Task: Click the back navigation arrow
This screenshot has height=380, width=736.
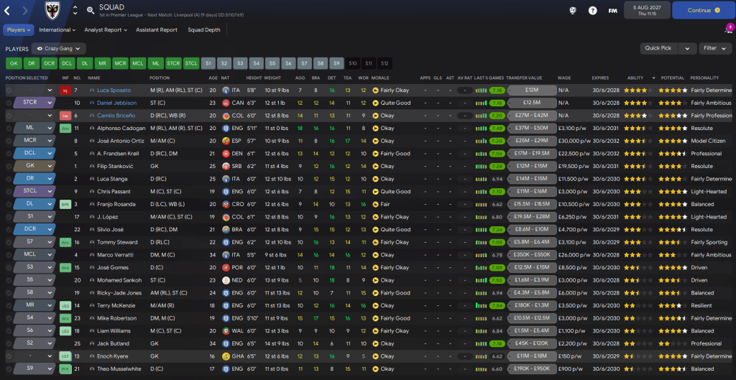Action: tap(10, 11)
